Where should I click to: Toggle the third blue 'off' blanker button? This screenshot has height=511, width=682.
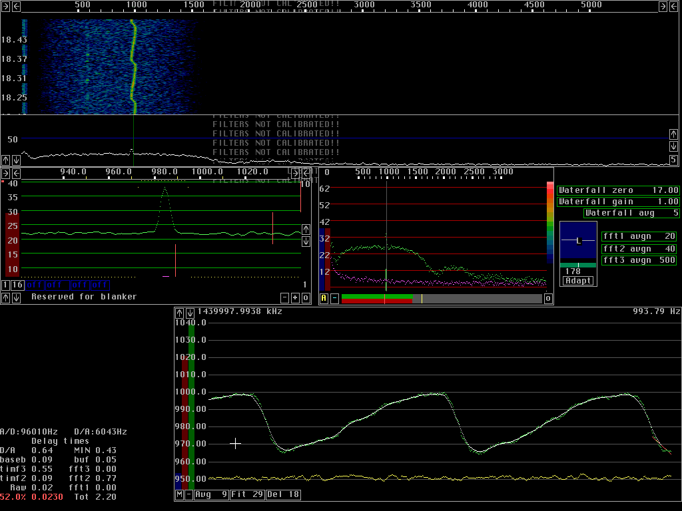coord(80,285)
